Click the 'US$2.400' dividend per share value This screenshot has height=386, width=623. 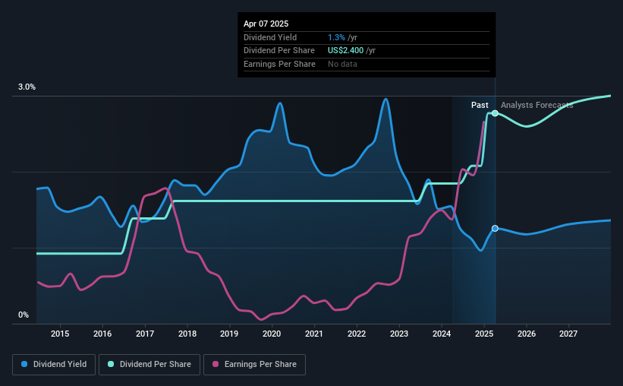click(345, 51)
